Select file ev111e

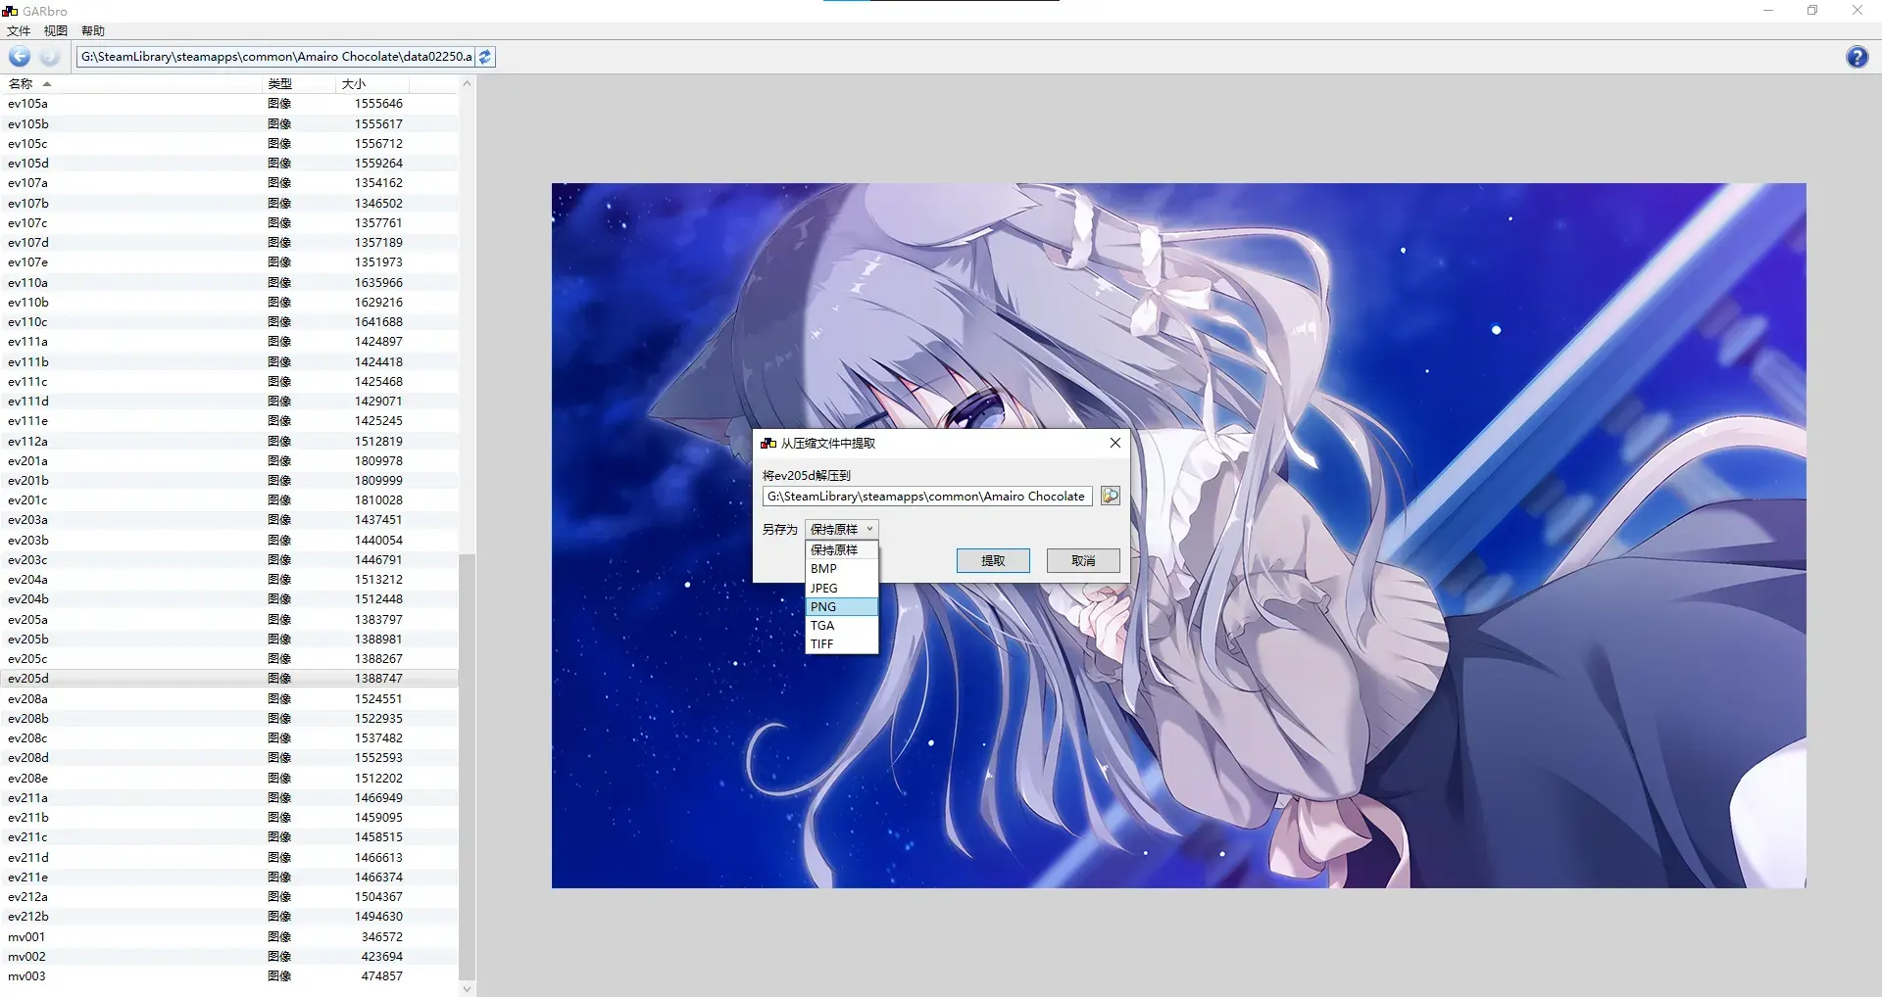point(229,420)
